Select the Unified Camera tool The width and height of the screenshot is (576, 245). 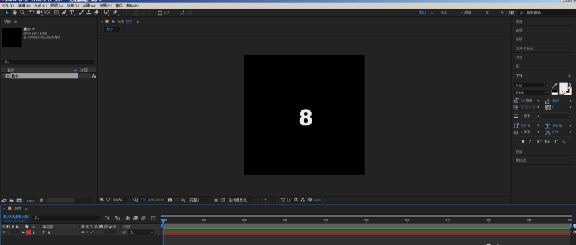tap(39, 13)
